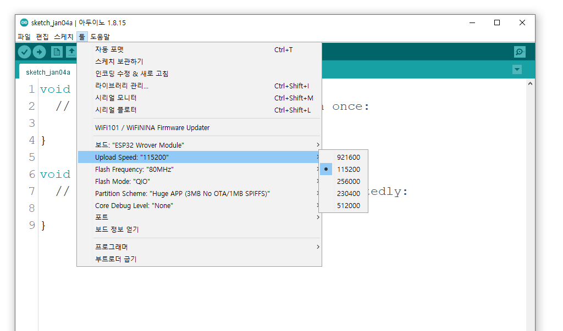Switch to the sketch_jan04a tab

coord(48,72)
